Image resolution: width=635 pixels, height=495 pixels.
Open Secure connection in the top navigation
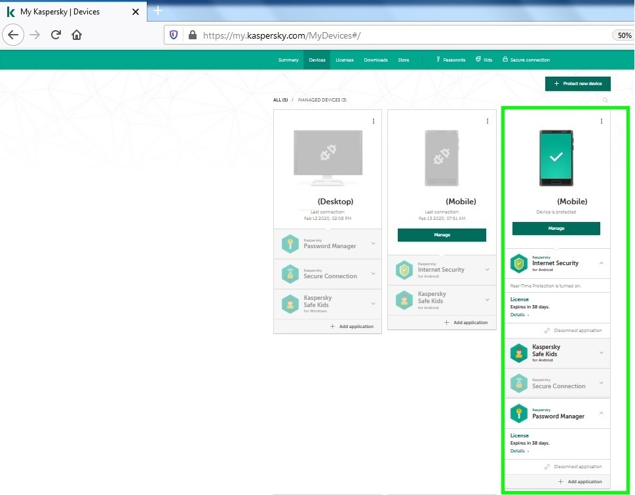point(526,60)
